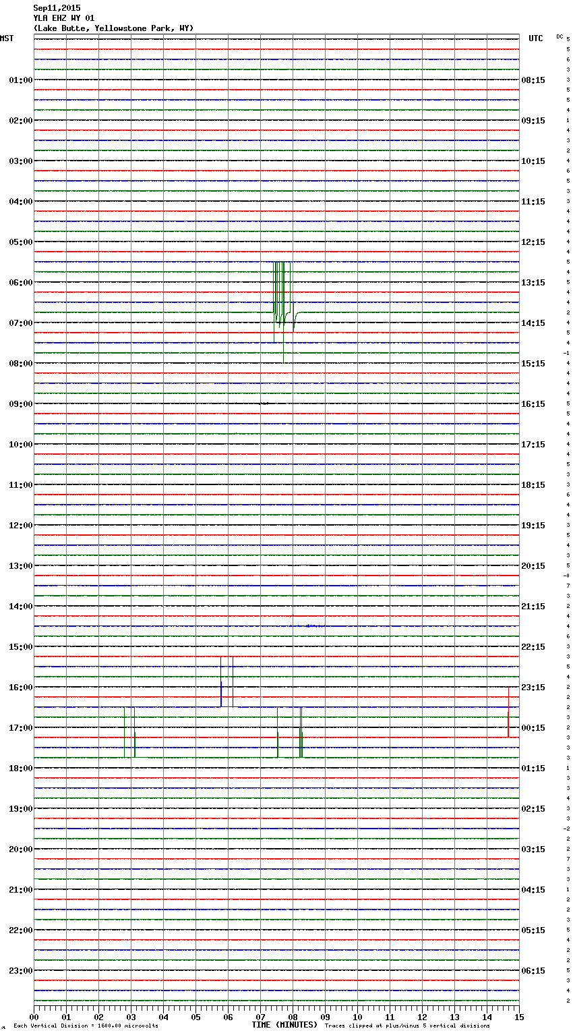Screen dimensions: 573x1035
Task: Click the 10:15 UTC time label
Action: [533, 161]
